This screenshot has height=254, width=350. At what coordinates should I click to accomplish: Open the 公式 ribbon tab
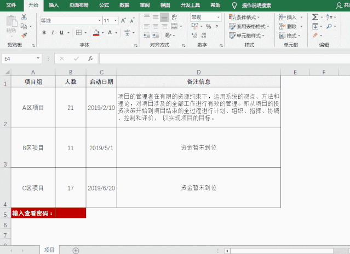click(x=104, y=5)
